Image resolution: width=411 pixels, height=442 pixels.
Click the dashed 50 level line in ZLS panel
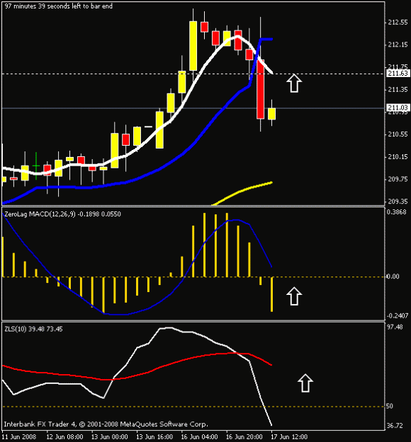(193, 407)
